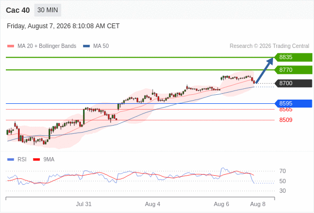Select the blue 8595 pivot price tag
The image size is (314, 213).
coord(293,103)
